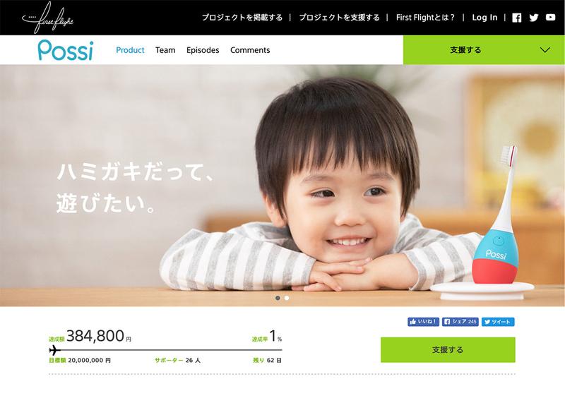Screen dimensions: 565x403
Task: Click the Facebook いいね! like button
Action: click(x=423, y=322)
